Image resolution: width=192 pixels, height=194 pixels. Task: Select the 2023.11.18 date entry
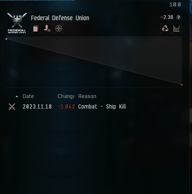(x=37, y=106)
